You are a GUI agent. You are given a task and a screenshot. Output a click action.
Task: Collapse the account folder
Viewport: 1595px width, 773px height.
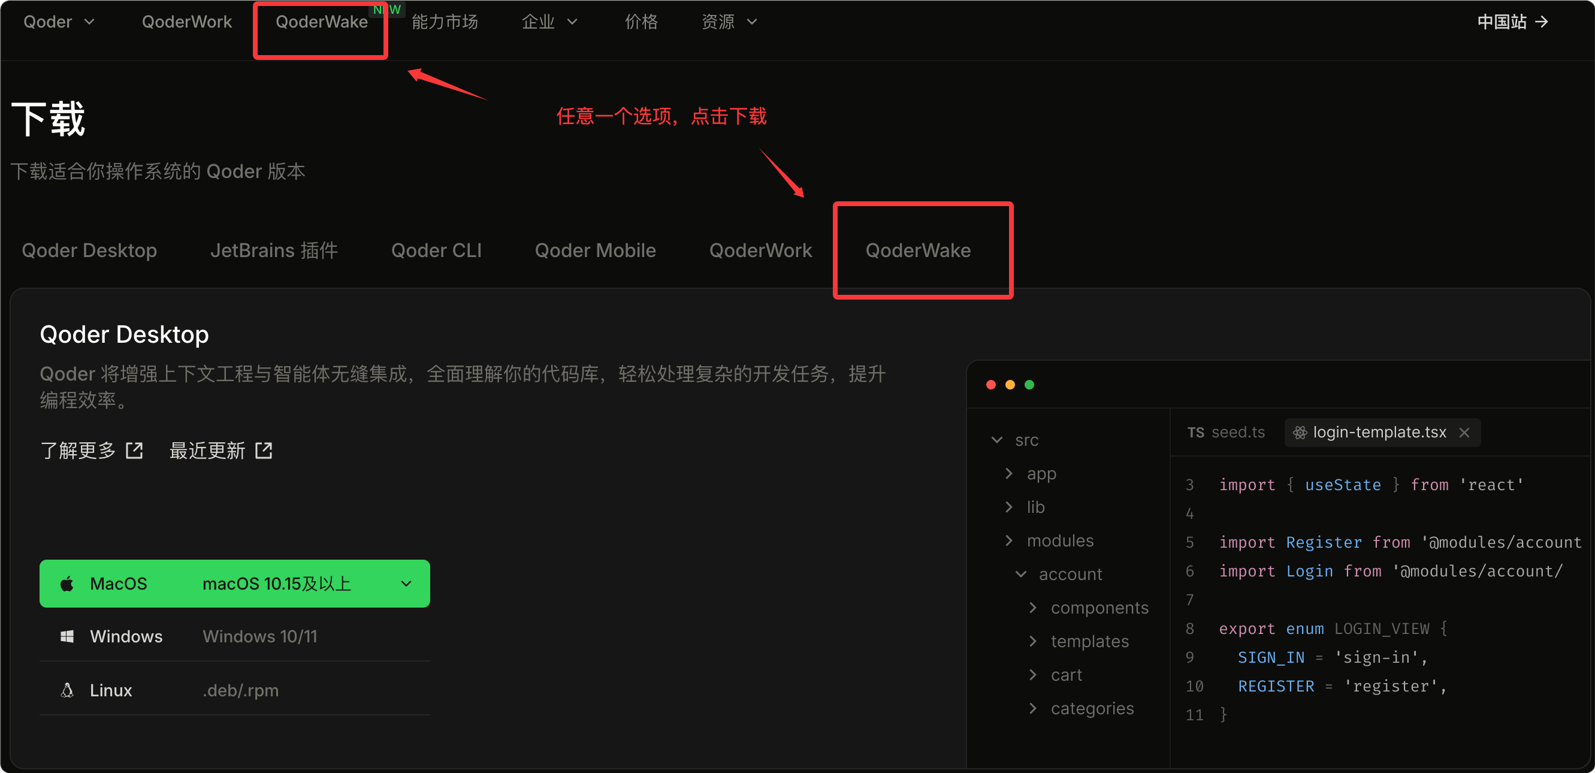[x=1021, y=573]
